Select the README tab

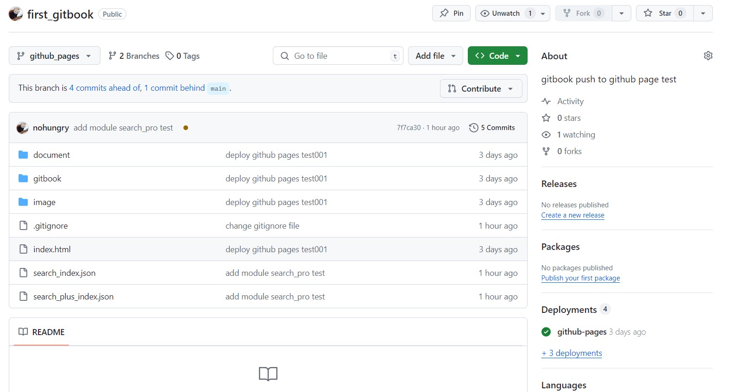click(x=42, y=332)
